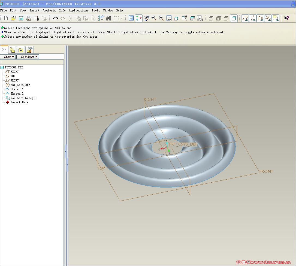This screenshot has width=296, height=266.
Task: Expand the selection box tool dropdown arrow
Action: click(122, 18)
